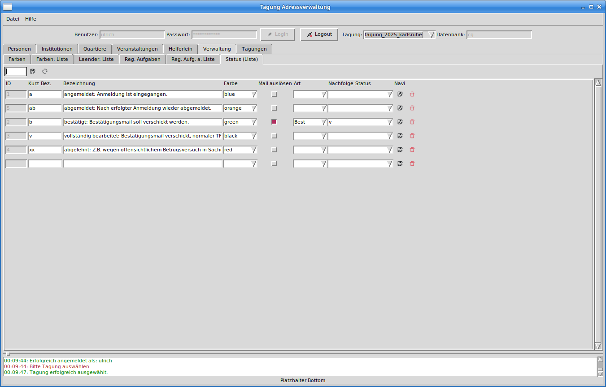Delete the 'abgelehnt' row with trash icon

click(x=412, y=150)
